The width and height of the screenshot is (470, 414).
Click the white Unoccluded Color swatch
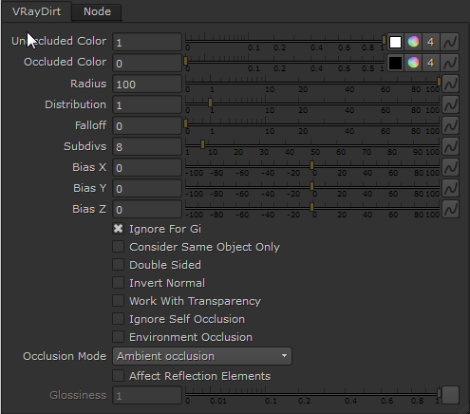(395, 42)
